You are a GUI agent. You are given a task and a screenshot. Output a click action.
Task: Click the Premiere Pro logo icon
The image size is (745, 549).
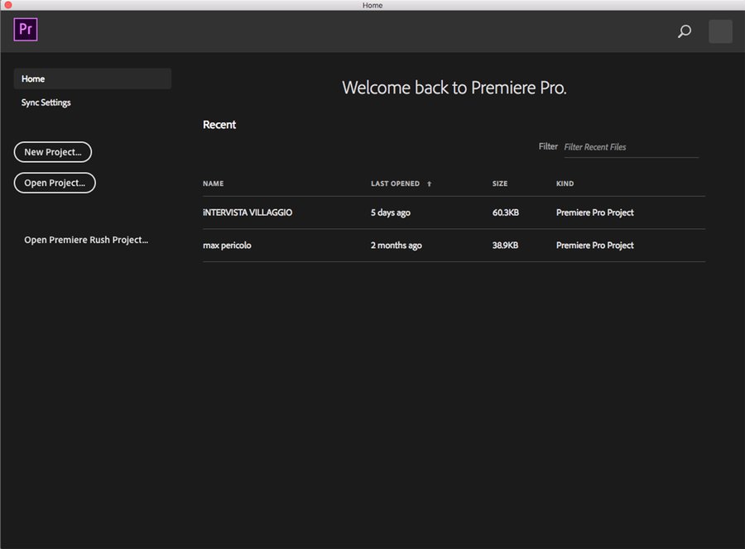[x=26, y=30]
